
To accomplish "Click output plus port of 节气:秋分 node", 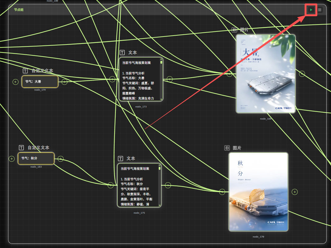I will pyautogui.click(x=60, y=159).
